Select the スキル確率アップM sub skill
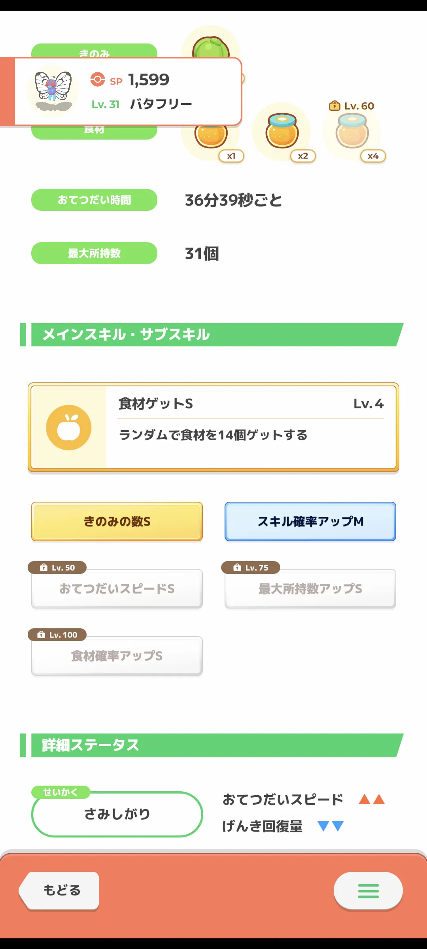 pyautogui.click(x=310, y=522)
